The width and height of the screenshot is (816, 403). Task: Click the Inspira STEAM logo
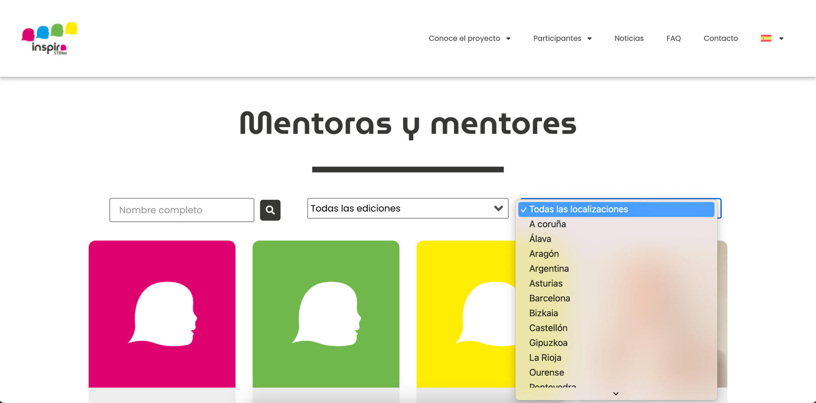tap(49, 39)
